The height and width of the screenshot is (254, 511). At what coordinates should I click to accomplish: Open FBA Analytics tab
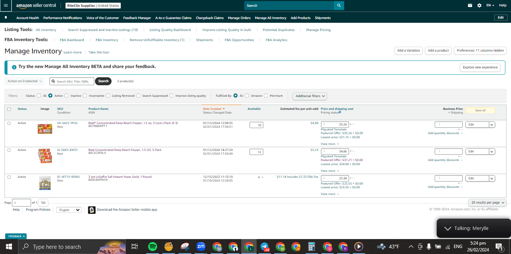pyautogui.click(x=276, y=40)
